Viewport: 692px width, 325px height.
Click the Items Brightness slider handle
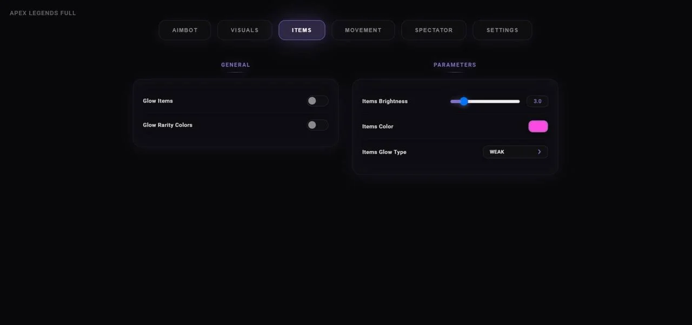click(x=463, y=101)
